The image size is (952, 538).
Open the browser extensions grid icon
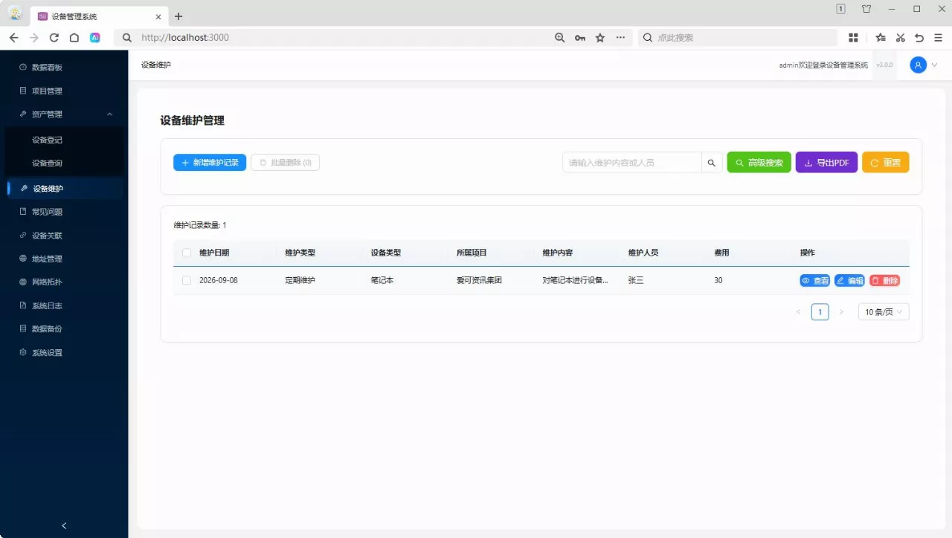[854, 38]
